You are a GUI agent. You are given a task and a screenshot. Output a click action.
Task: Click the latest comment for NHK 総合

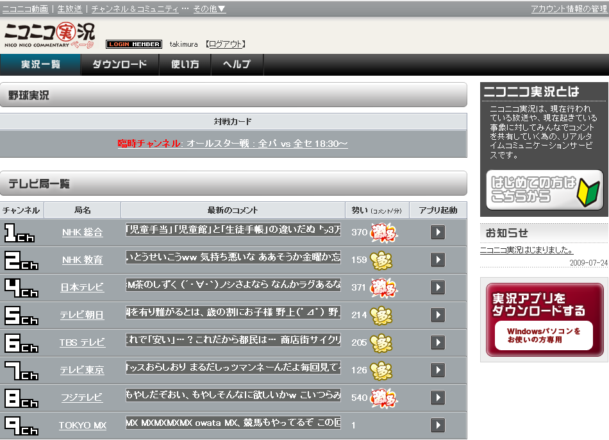[x=233, y=230]
